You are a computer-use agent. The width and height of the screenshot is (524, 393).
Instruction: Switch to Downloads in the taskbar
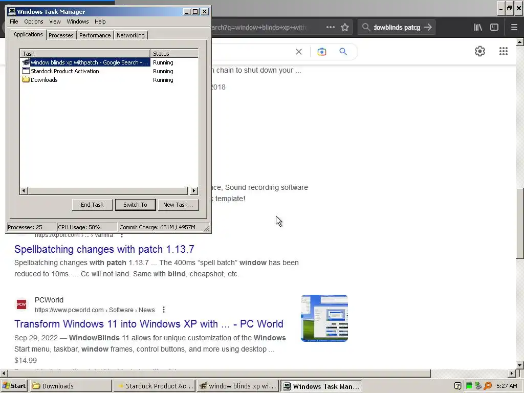click(71, 386)
